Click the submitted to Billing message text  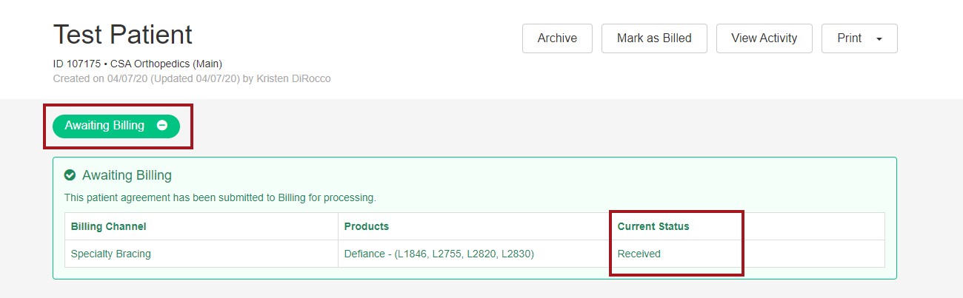[x=220, y=197]
